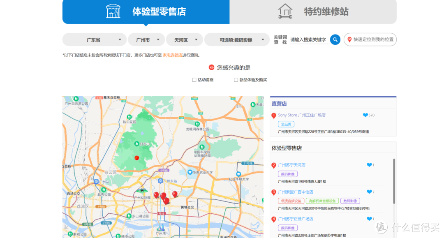Open the 广东省 province dropdown
The height and width of the screenshot is (238, 444).
coord(95,39)
